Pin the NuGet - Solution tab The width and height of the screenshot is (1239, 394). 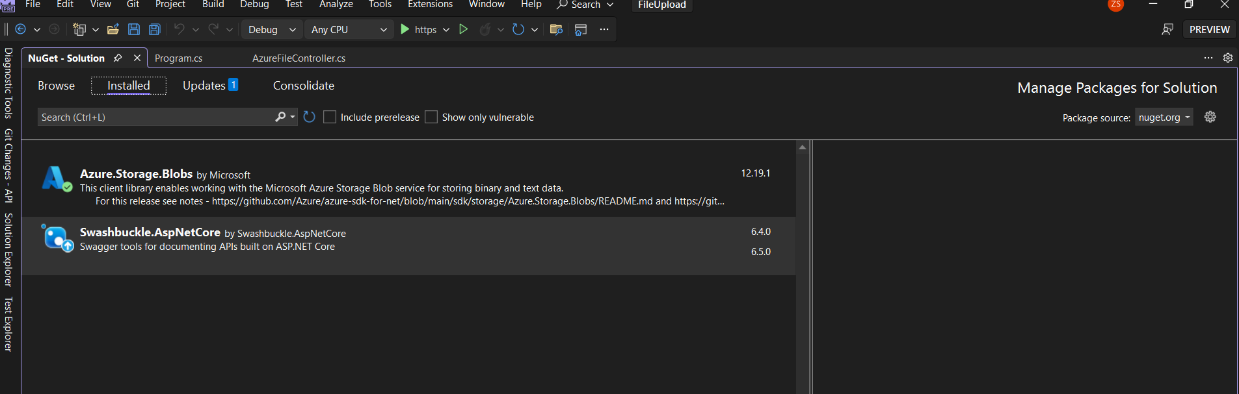pos(118,58)
